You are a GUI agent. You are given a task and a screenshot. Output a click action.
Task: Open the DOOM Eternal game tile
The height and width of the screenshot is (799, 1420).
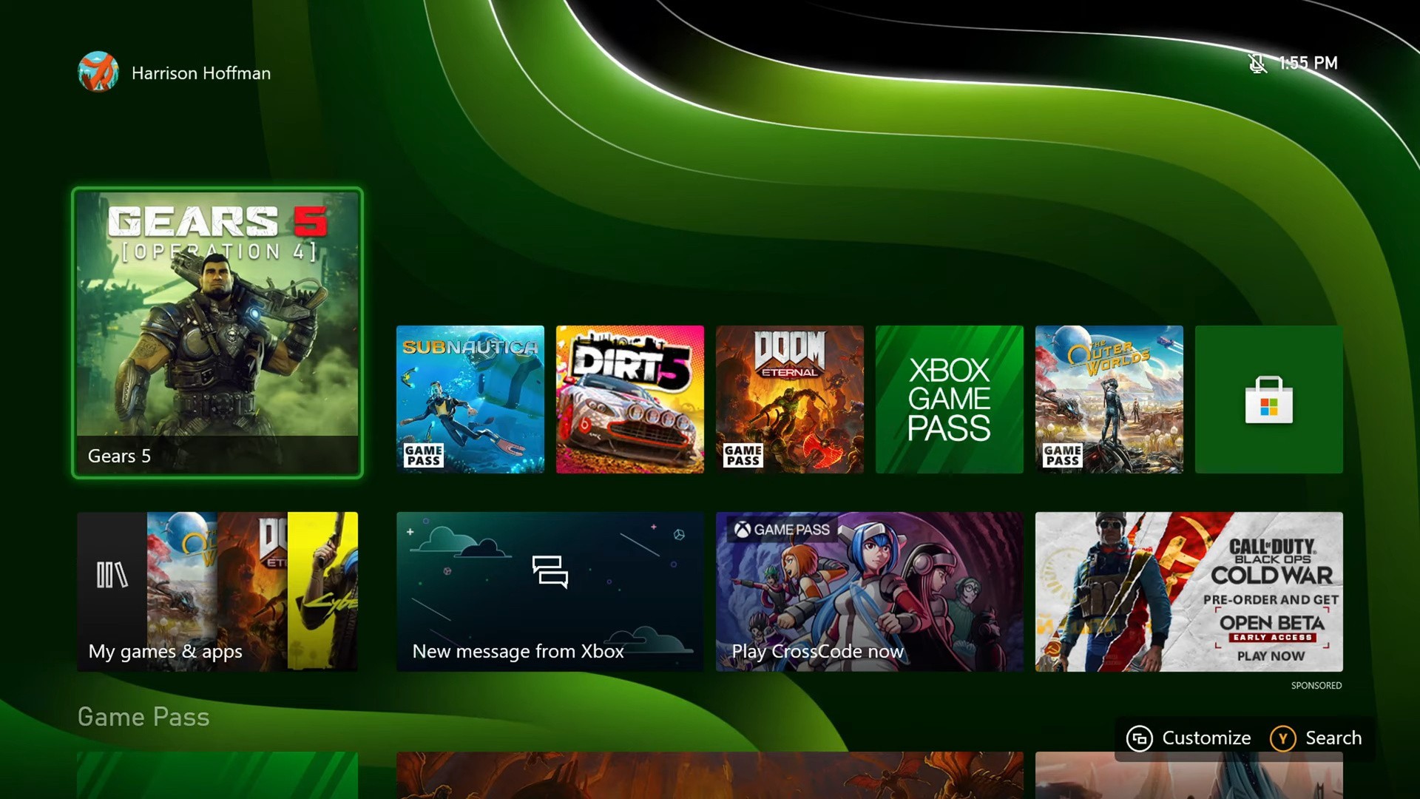pyautogui.click(x=790, y=399)
